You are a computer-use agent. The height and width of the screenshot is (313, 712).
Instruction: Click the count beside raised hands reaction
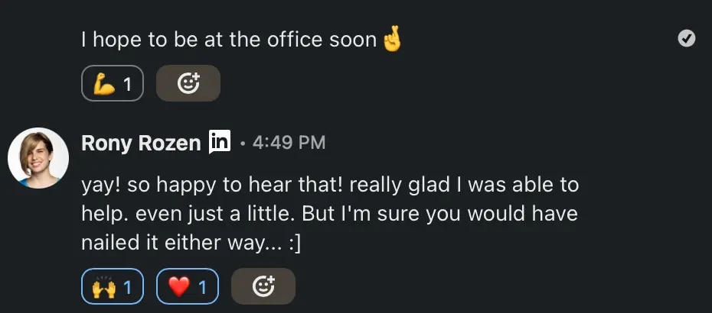128,288
